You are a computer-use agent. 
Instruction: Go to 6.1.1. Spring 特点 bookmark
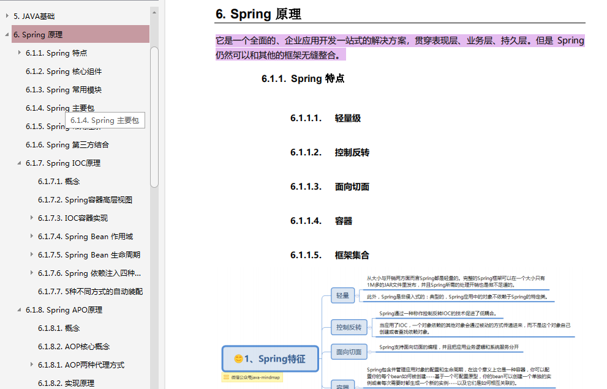56,53
